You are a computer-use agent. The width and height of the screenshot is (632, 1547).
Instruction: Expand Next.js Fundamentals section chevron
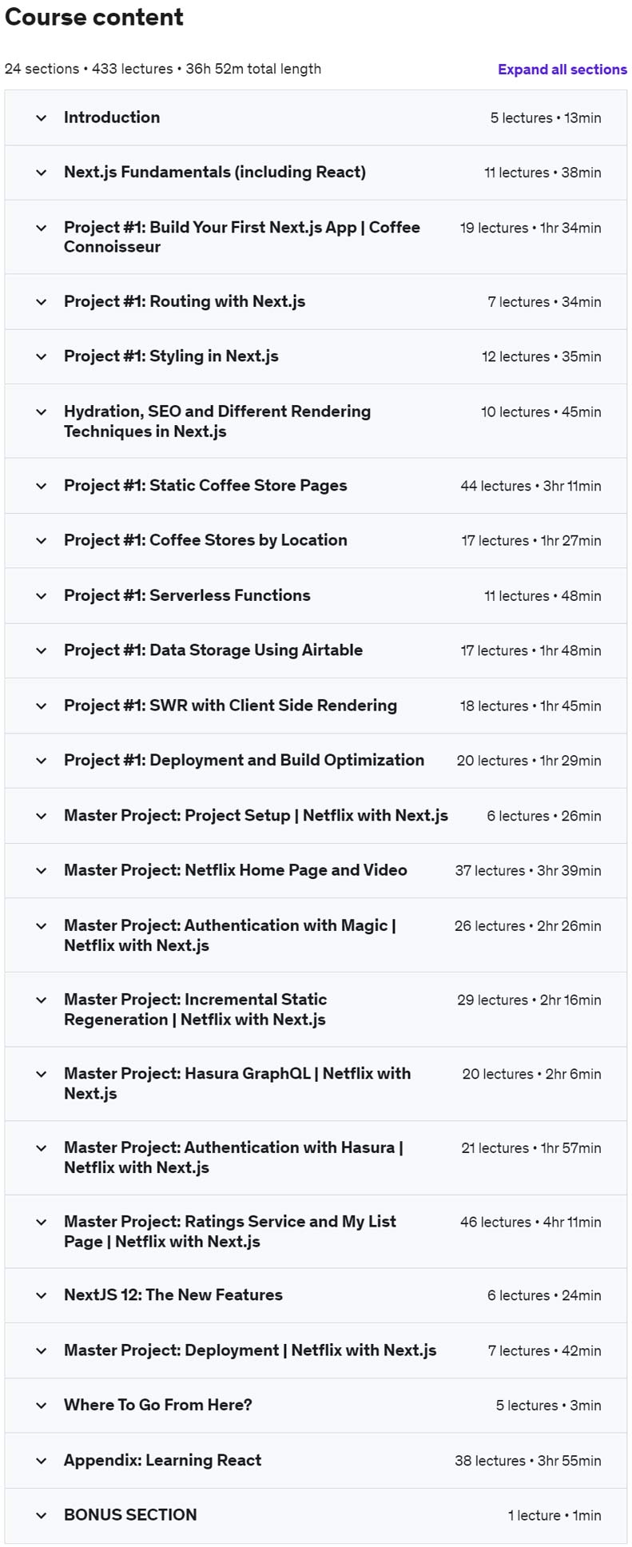coord(42,173)
